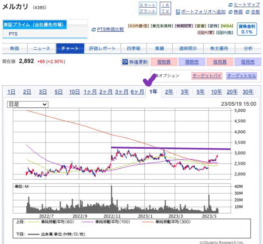Select 東証プライム（当社優先市場） market
The width and height of the screenshot is (263, 244).
[35, 25]
